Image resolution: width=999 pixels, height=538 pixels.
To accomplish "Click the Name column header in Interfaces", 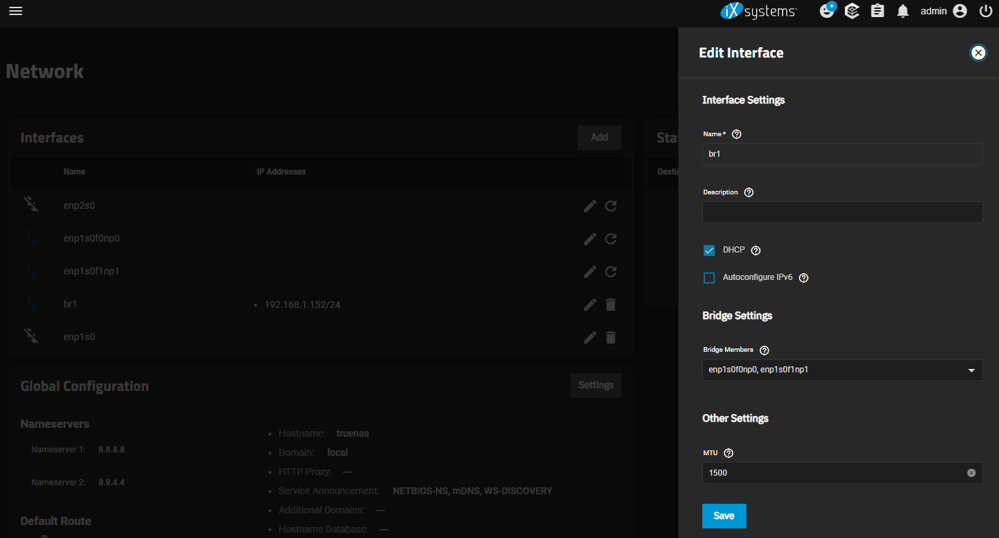I will [74, 172].
